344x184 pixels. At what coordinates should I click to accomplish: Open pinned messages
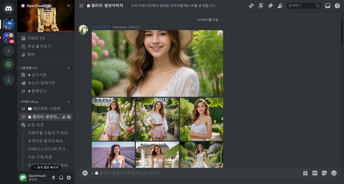270,5
